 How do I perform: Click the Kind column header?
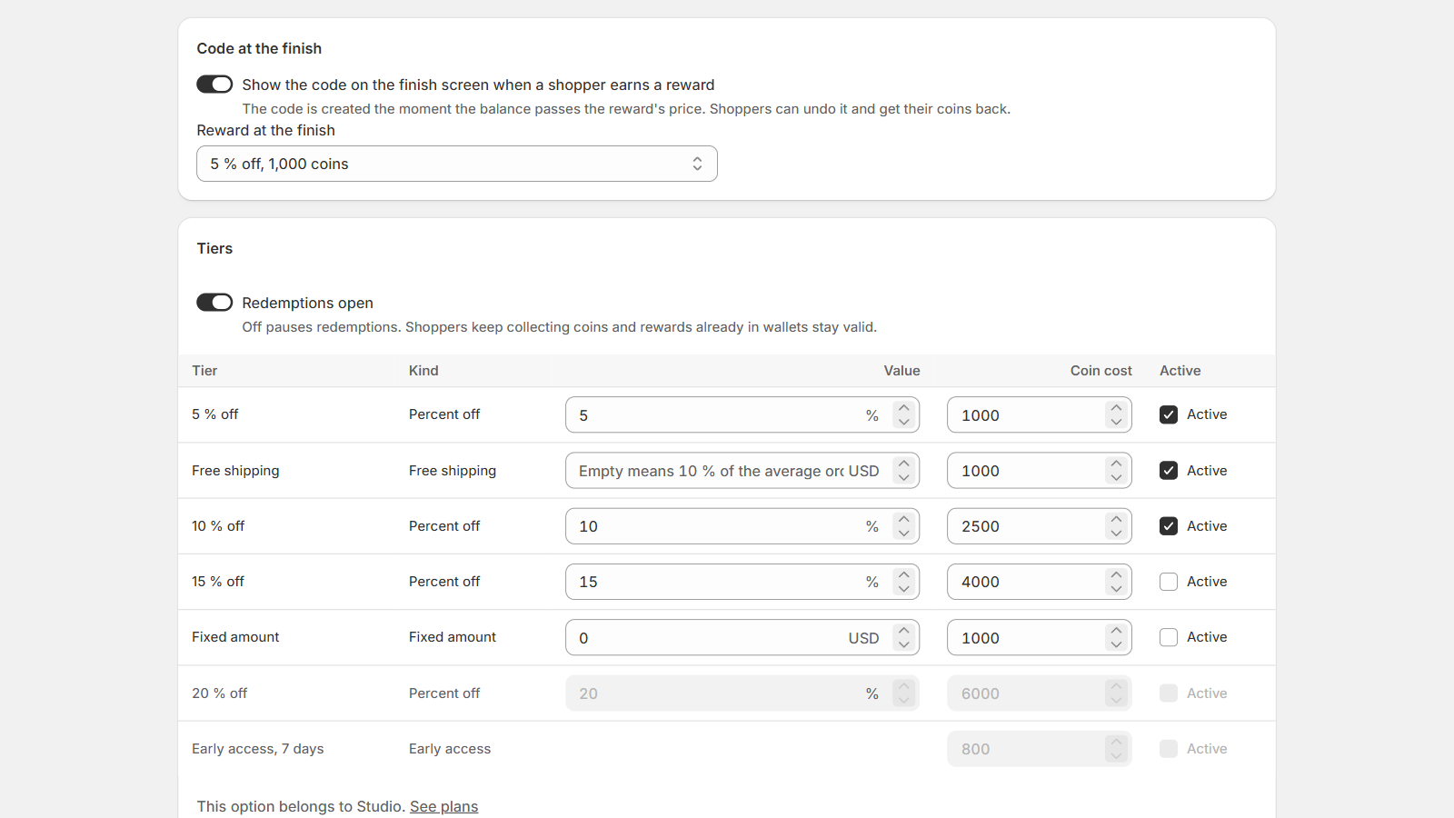(x=423, y=371)
